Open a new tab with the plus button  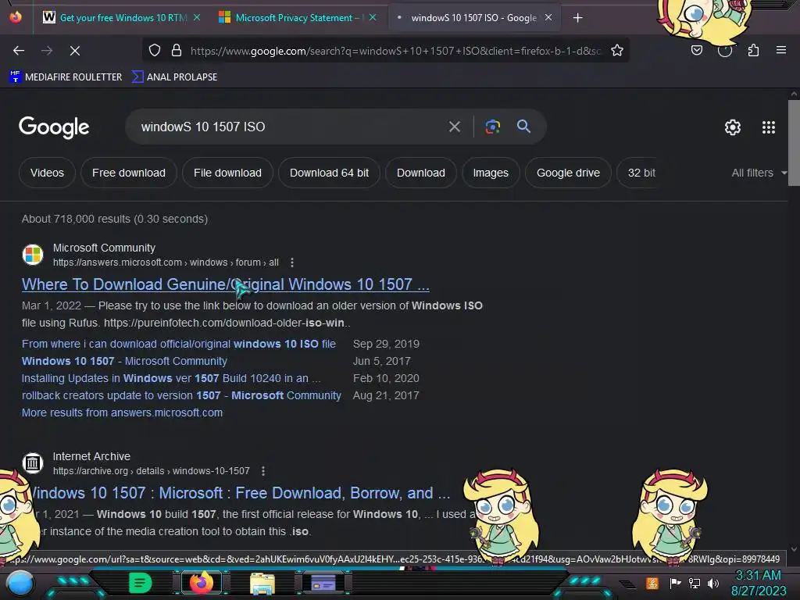pos(577,18)
